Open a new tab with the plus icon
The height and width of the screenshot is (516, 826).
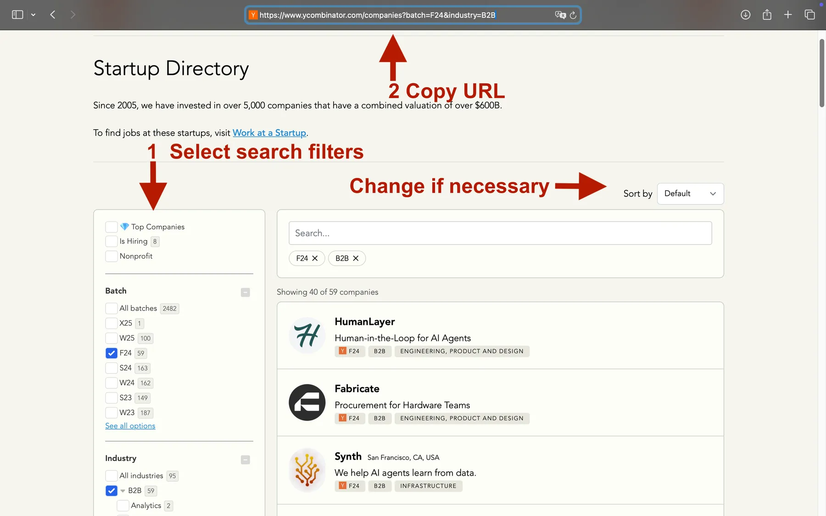click(x=788, y=15)
